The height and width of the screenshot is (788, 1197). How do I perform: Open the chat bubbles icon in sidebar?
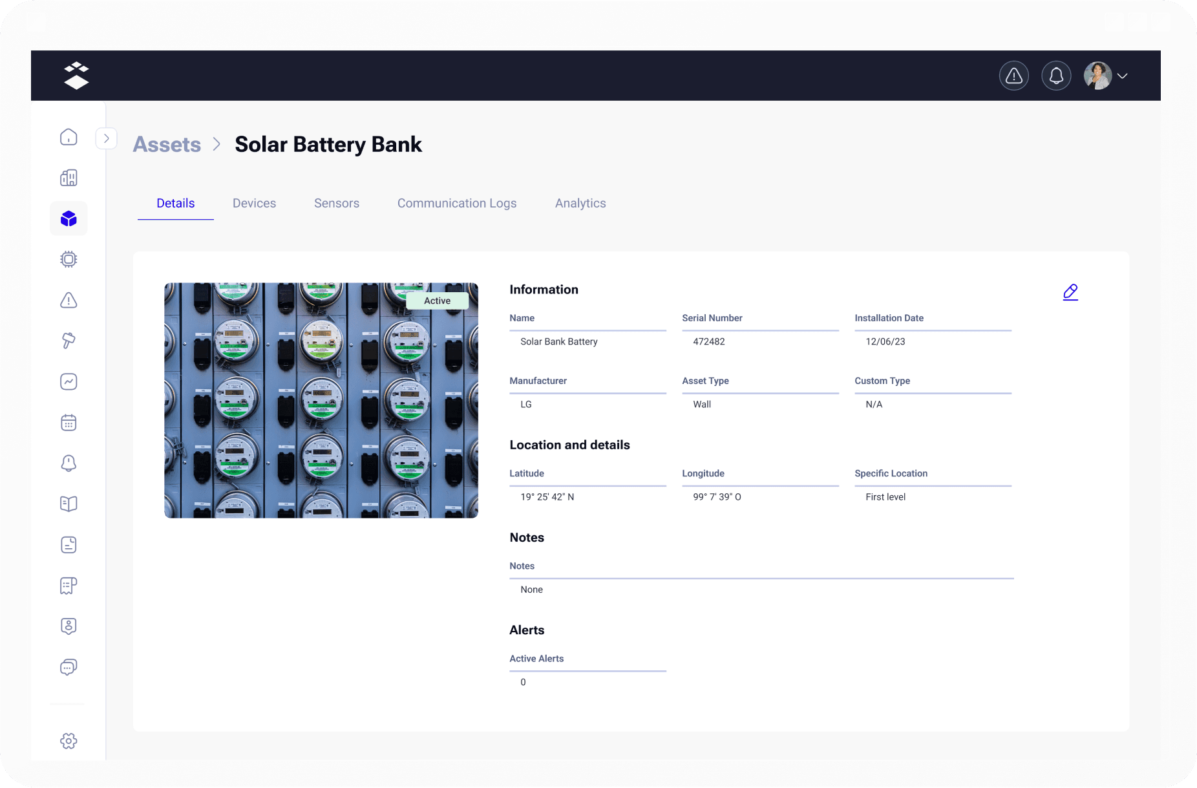(x=69, y=667)
